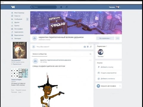Click the VK logo in header
This screenshot has height=107, width=143.
click(13, 7)
